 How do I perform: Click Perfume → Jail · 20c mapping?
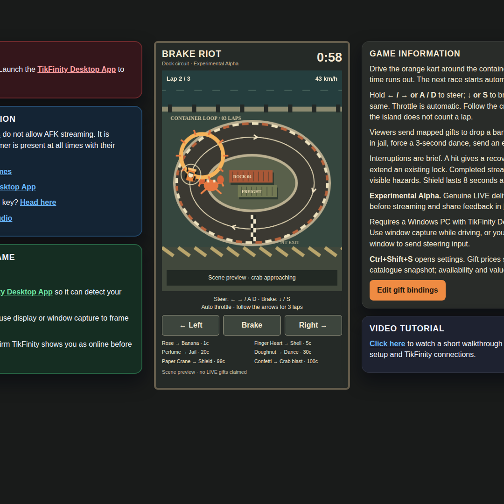[185, 352]
